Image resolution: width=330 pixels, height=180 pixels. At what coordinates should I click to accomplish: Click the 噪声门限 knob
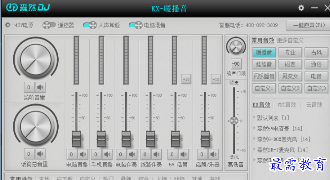pos(236,46)
